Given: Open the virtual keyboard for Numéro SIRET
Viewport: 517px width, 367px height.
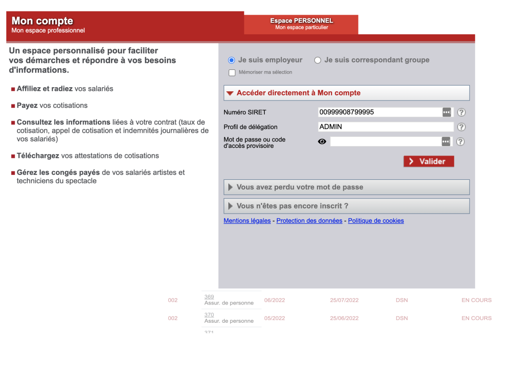Looking at the screenshot, I should coord(446,112).
